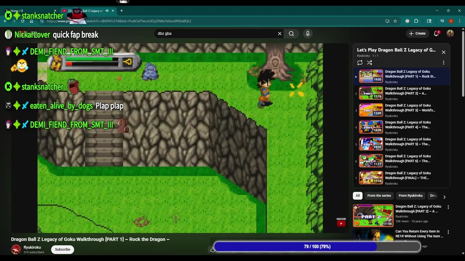Close the Home / X tab
The width and height of the screenshot is (465, 261).
coord(55,11)
